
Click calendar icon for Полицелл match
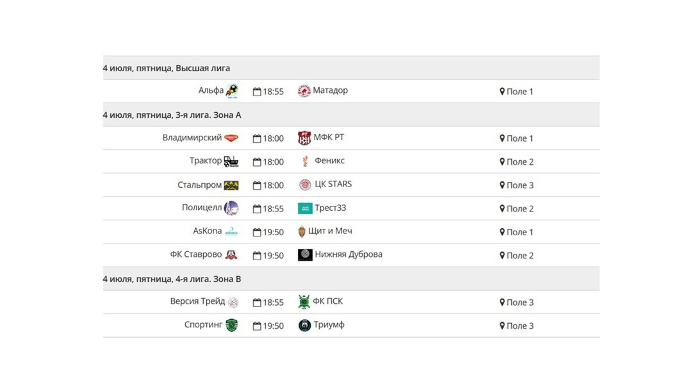pos(257,208)
